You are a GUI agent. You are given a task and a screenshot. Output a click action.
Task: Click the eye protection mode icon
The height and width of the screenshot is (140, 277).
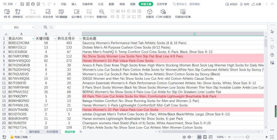(x=184, y=137)
